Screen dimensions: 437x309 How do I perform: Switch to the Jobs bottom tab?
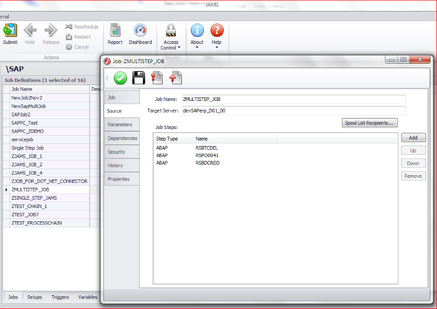[13, 297]
